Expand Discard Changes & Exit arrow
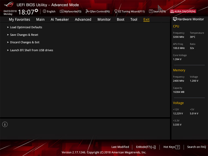 coord(8,42)
